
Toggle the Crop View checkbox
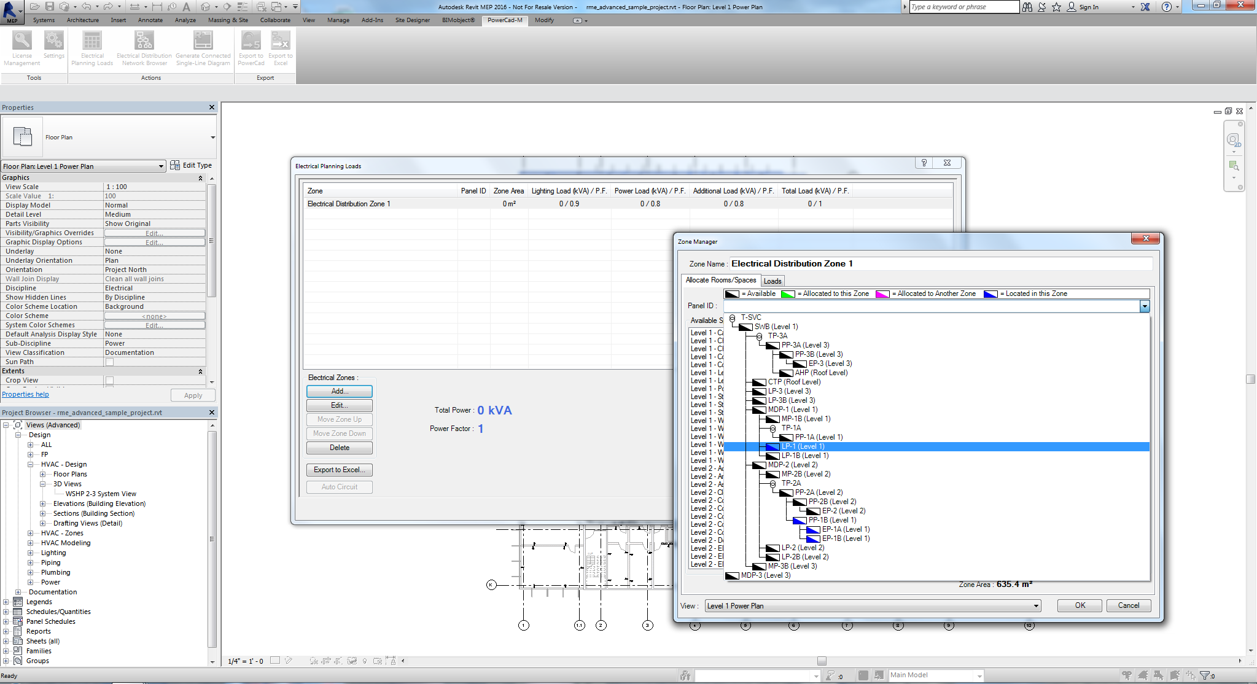[x=109, y=380]
